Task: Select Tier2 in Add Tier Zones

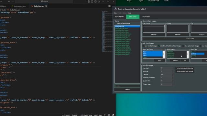Action: (x=153, y=54)
